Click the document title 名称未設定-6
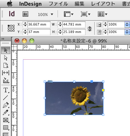Viewport: 130px width, 136px height. pyautogui.click(x=77, y=41)
